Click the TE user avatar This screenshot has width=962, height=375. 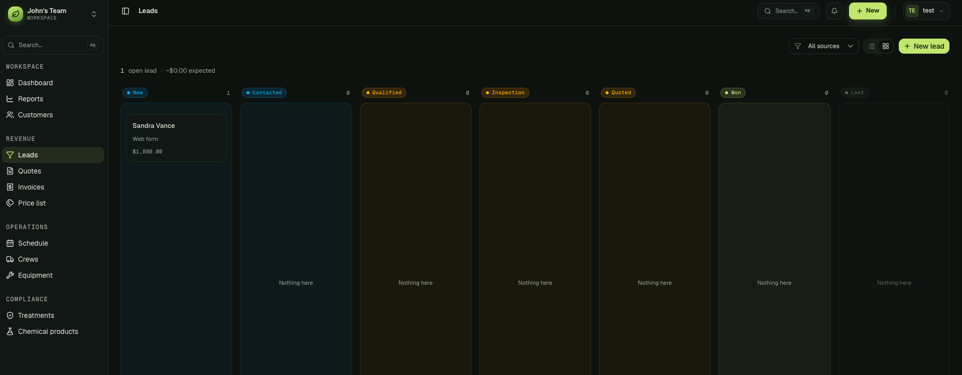(912, 11)
